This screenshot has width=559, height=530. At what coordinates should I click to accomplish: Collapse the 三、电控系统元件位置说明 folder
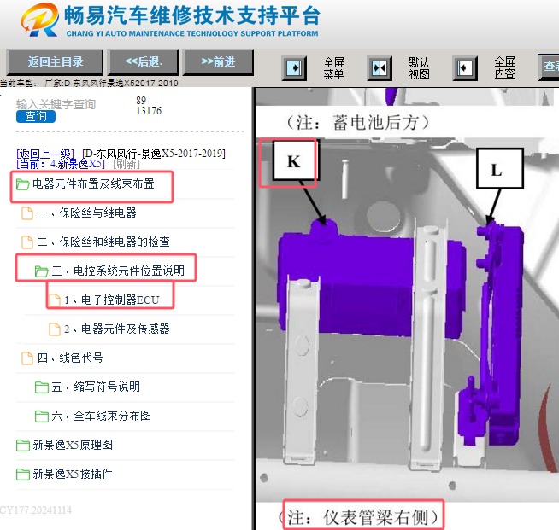[x=118, y=271]
